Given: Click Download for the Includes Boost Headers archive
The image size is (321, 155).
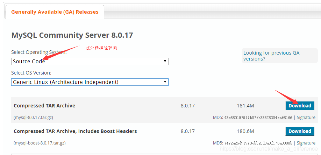Looking at the screenshot, I should [x=300, y=131].
